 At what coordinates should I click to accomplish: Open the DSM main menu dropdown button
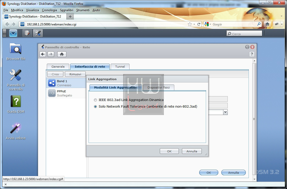13,33
